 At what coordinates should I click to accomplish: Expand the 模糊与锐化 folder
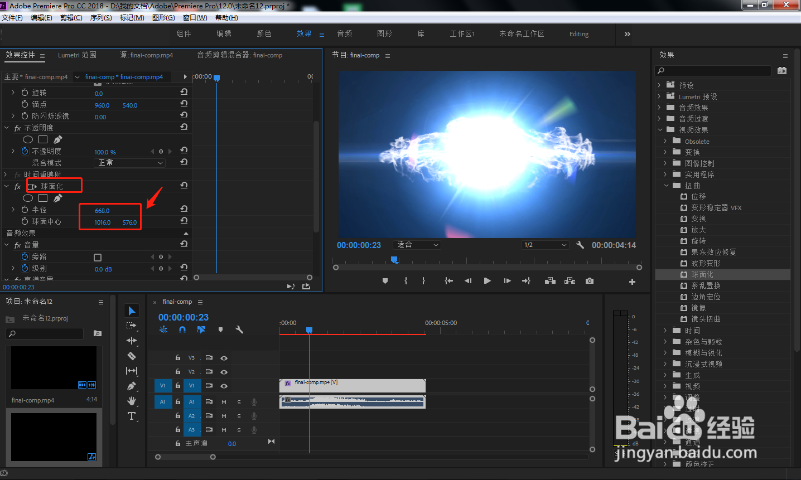(665, 352)
